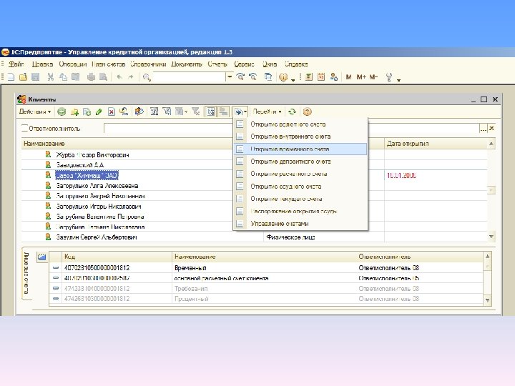Image resolution: width=515 pixels, height=386 pixels.
Task: Choose Открытие депозитного счета from menu
Action: point(300,162)
